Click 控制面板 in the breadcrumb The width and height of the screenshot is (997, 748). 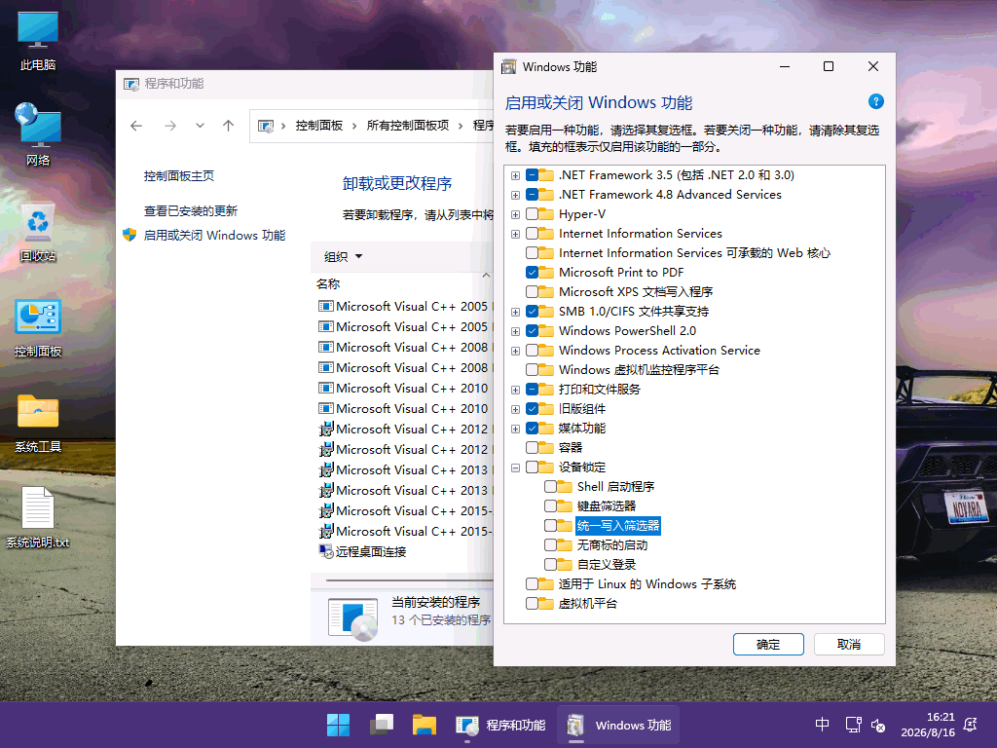pos(318,126)
